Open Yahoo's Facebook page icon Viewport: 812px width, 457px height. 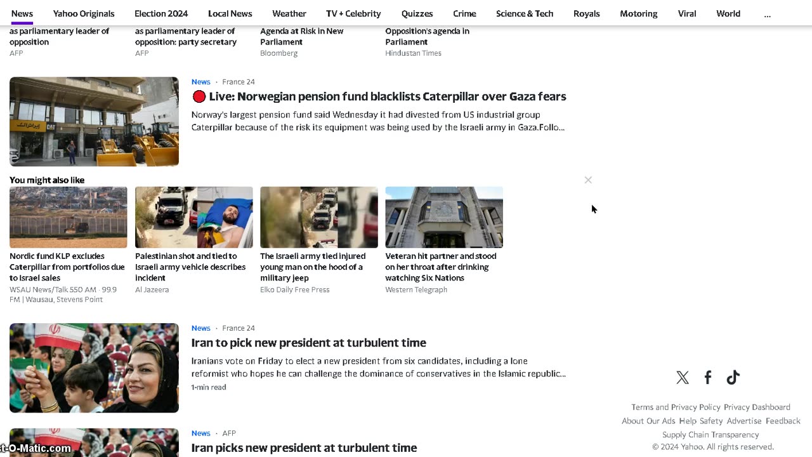tap(708, 378)
